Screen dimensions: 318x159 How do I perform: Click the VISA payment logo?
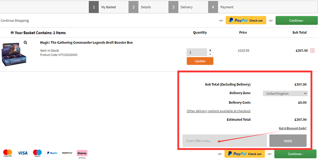point(23,153)
